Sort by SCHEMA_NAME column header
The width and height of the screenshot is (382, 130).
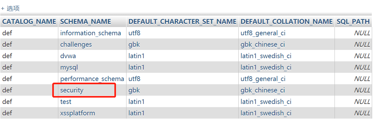click(86, 22)
